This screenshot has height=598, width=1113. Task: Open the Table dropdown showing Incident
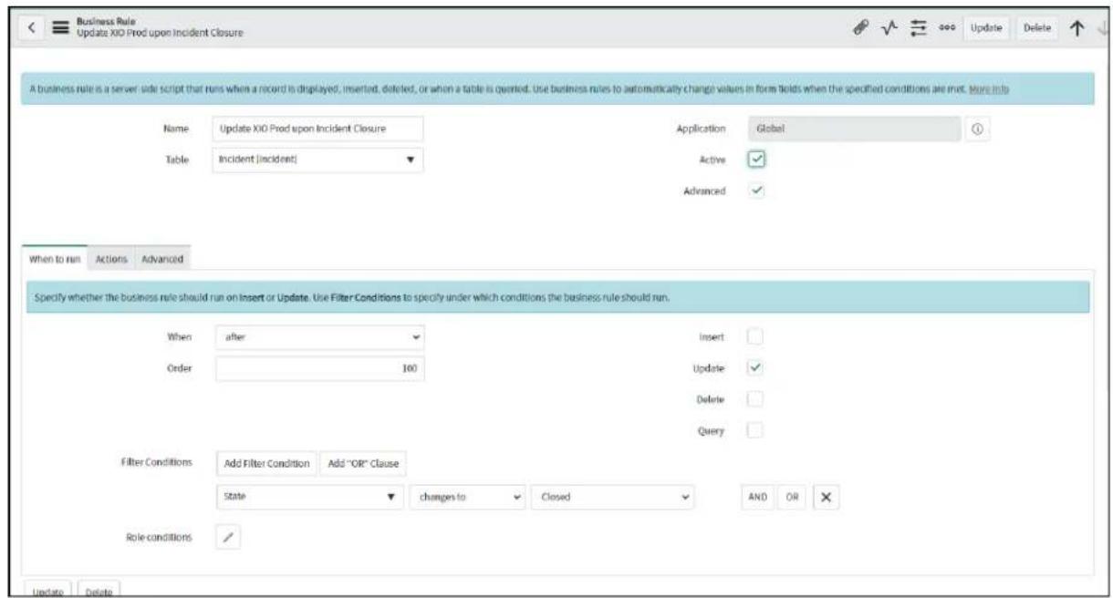(x=318, y=160)
